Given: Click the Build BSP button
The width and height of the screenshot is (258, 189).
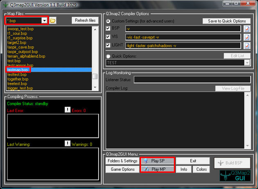Looking at the screenshot, I should coord(232,163).
